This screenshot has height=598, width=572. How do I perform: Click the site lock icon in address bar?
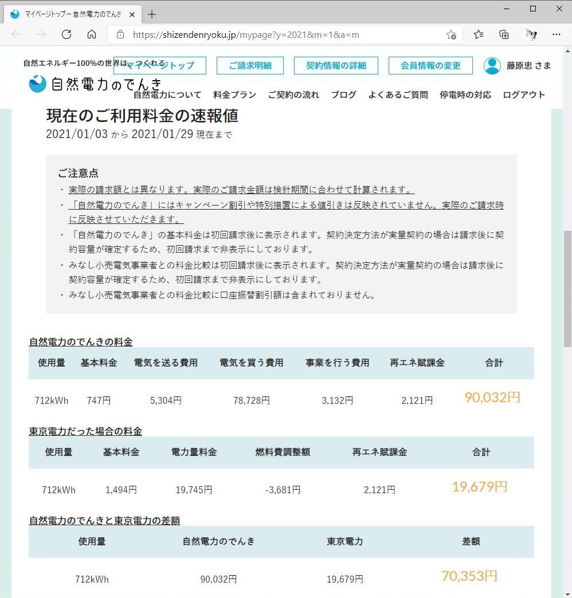point(120,35)
